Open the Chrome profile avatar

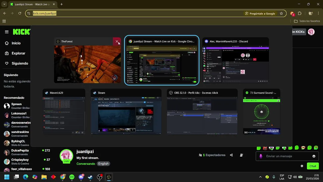(311, 13)
